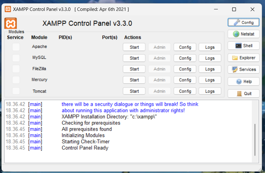Click the PID(s) column header
265x173 pixels.
pyautogui.click(x=65, y=37)
